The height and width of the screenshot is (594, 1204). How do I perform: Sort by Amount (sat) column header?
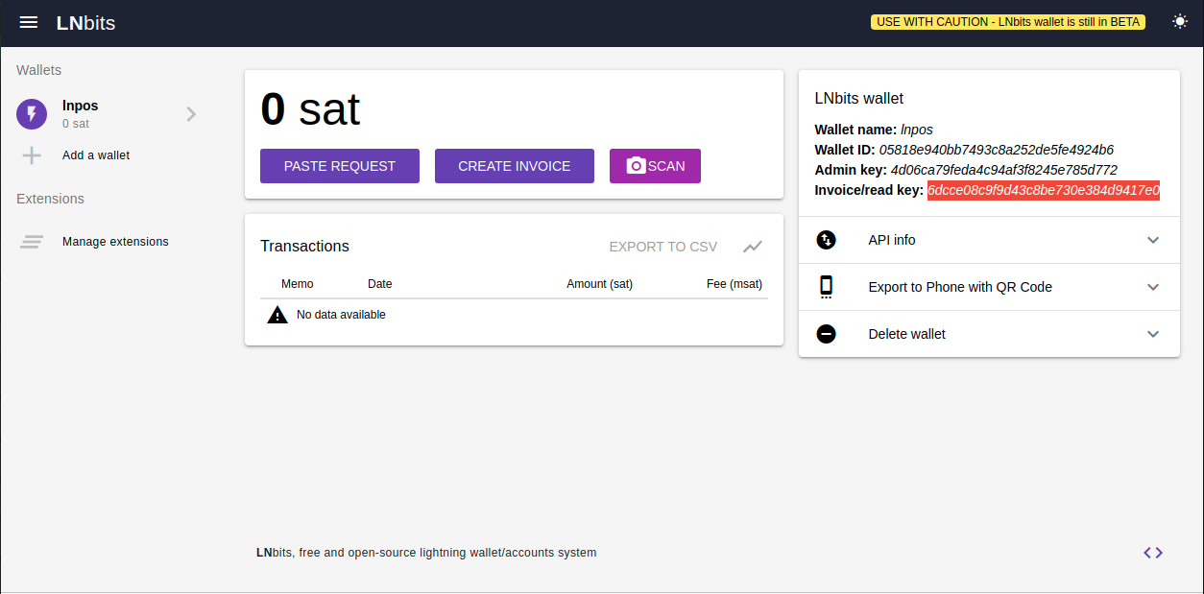point(599,284)
